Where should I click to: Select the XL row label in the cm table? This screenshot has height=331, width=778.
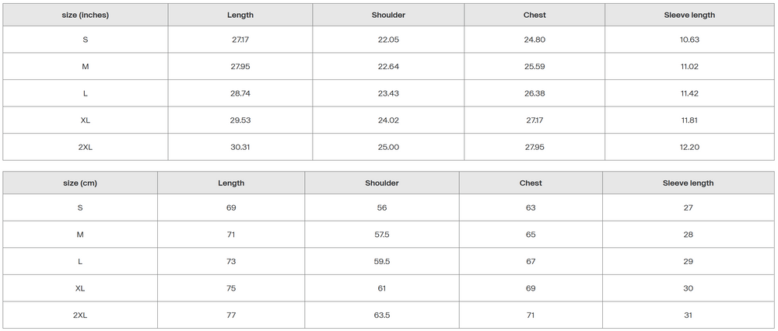tap(80, 288)
